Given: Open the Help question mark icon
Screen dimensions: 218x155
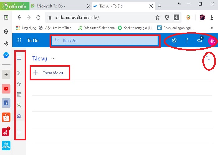Looking at the screenshot, I should click(x=187, y=40).
